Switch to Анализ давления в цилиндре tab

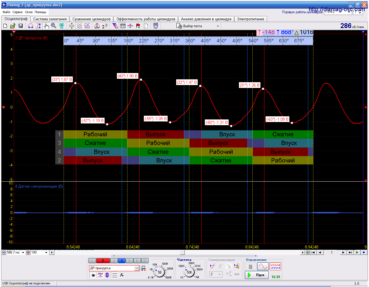pyautogui.click(x=206, y=19)
